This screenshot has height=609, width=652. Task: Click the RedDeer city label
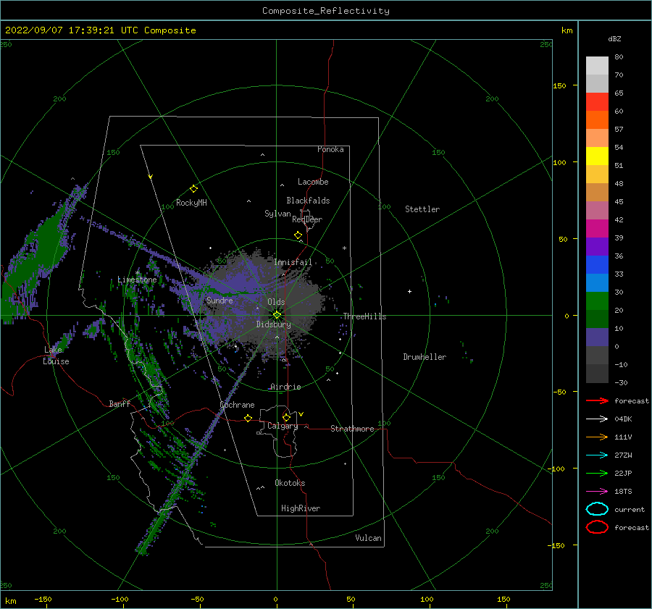[307, 219]
